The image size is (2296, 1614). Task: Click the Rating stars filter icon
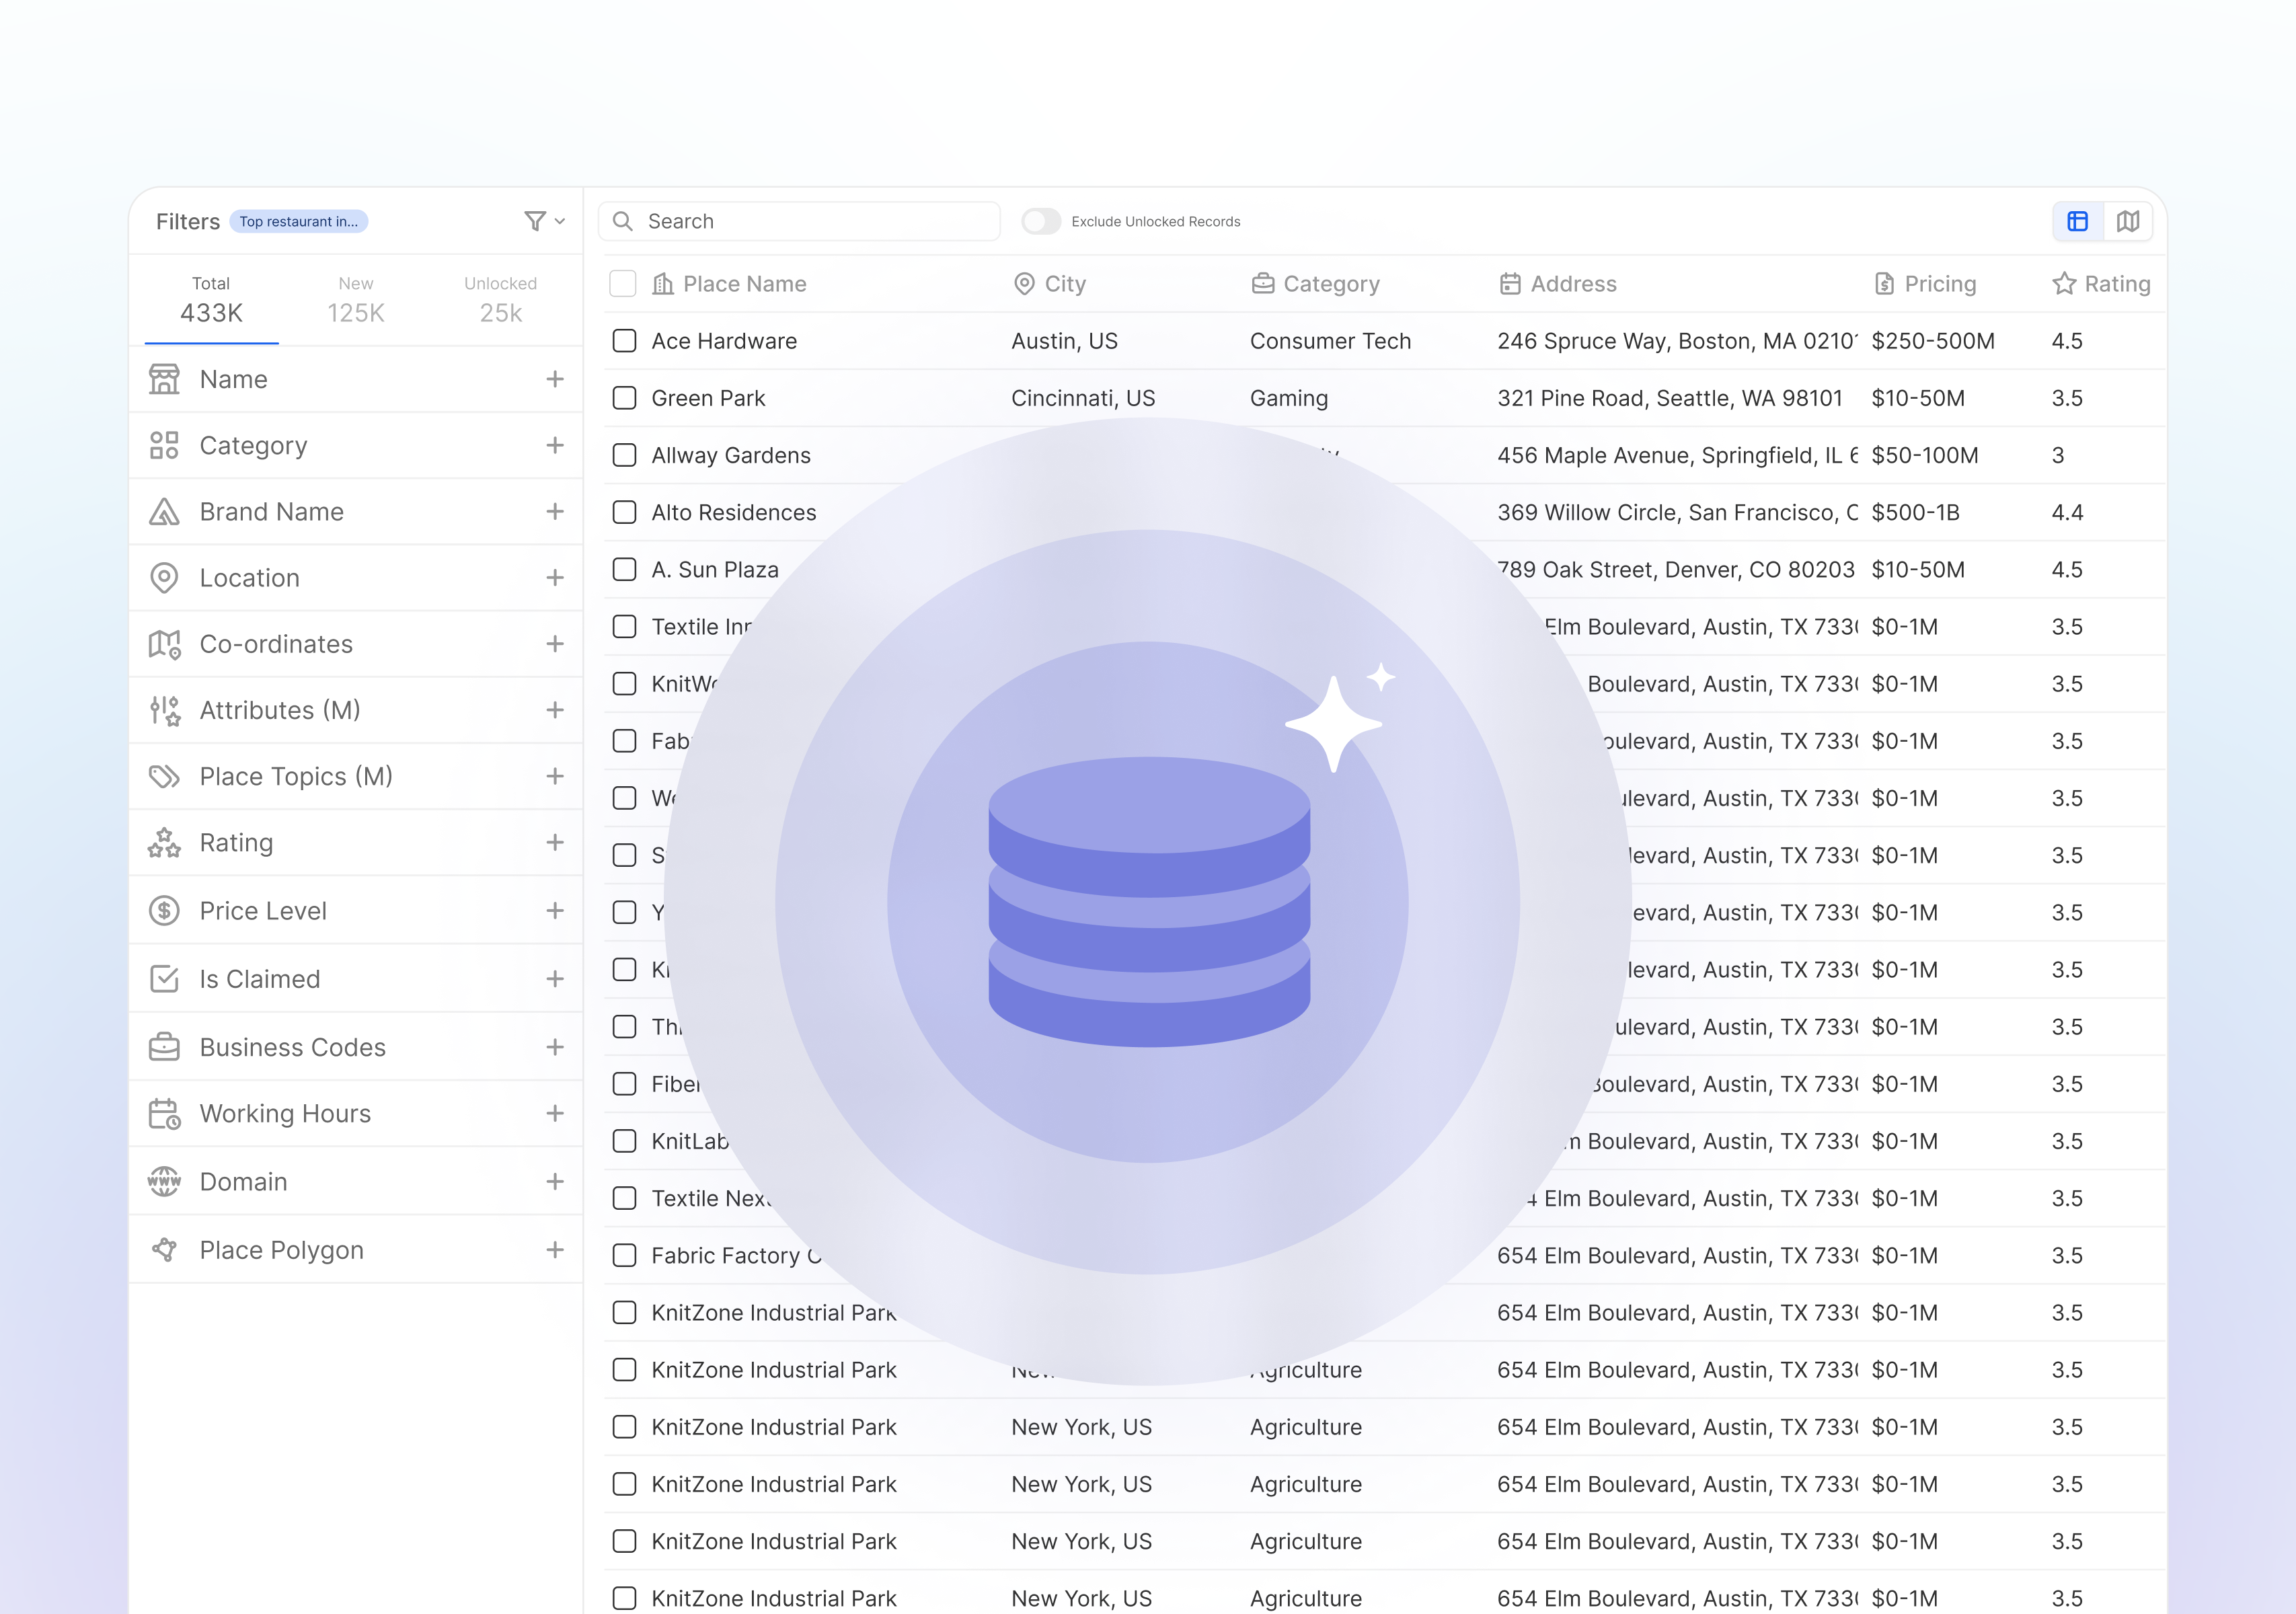tap(164, 843)
